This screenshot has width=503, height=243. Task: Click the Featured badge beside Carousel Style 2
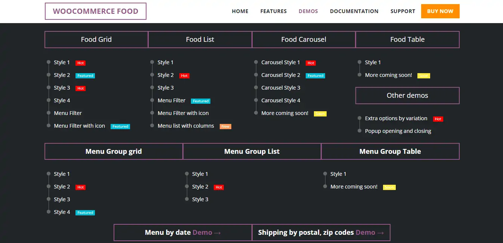(315, 76)
